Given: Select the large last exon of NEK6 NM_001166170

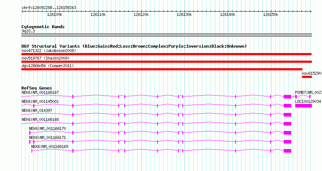Looking at the screenshot, I should point(288,133).
